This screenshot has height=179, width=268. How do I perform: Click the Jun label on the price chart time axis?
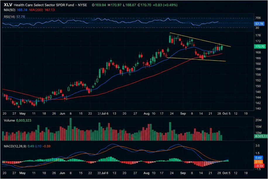[62, 113]
